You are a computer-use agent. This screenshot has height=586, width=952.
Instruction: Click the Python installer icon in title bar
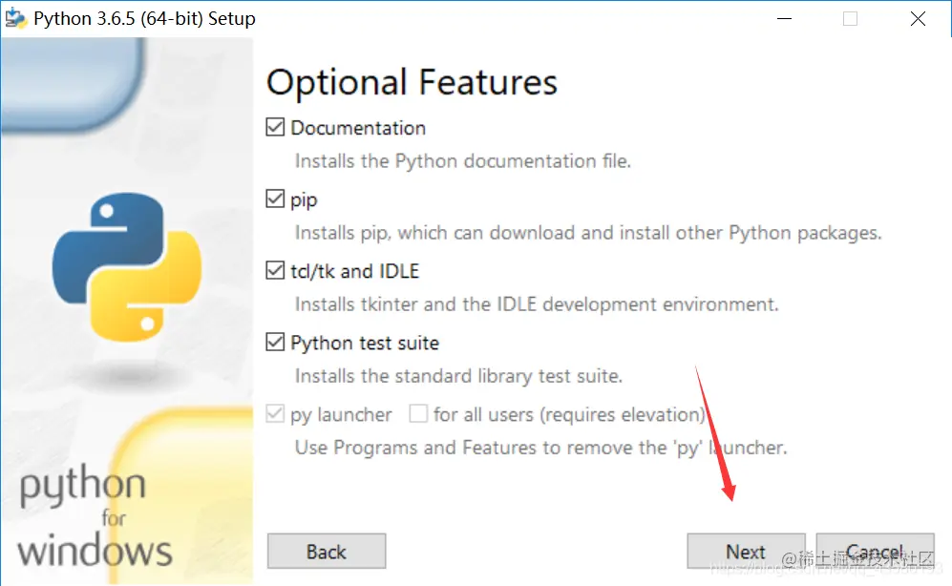15,18
